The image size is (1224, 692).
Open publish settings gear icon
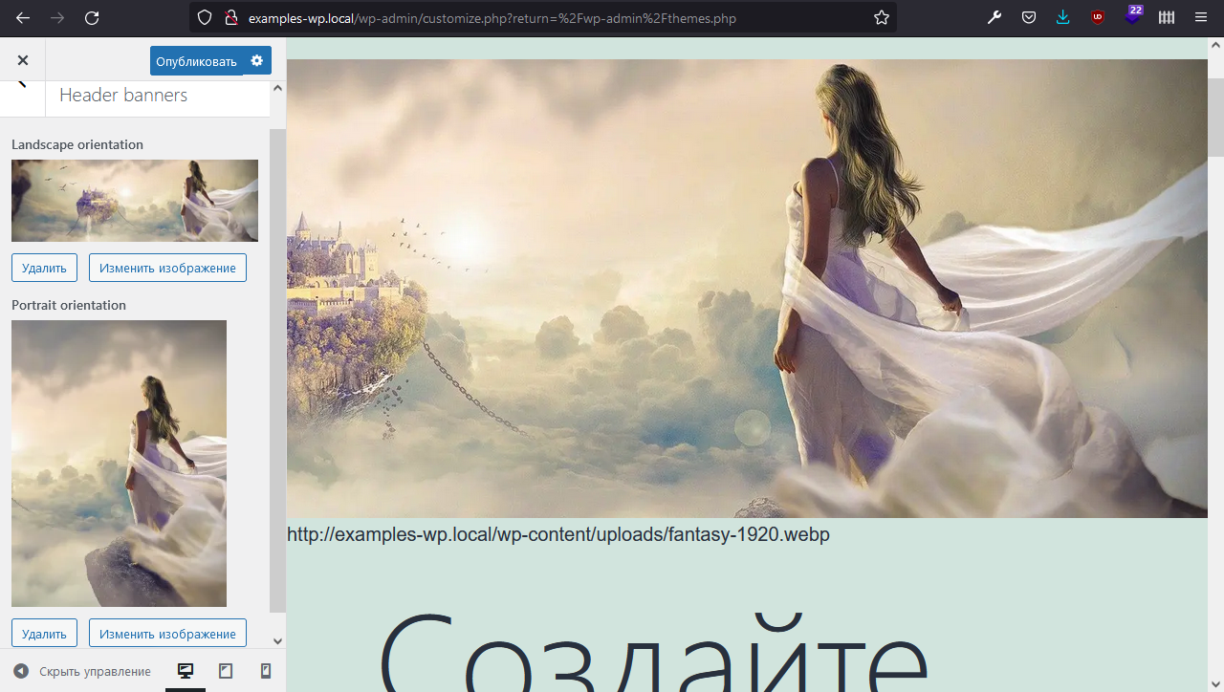256,61
